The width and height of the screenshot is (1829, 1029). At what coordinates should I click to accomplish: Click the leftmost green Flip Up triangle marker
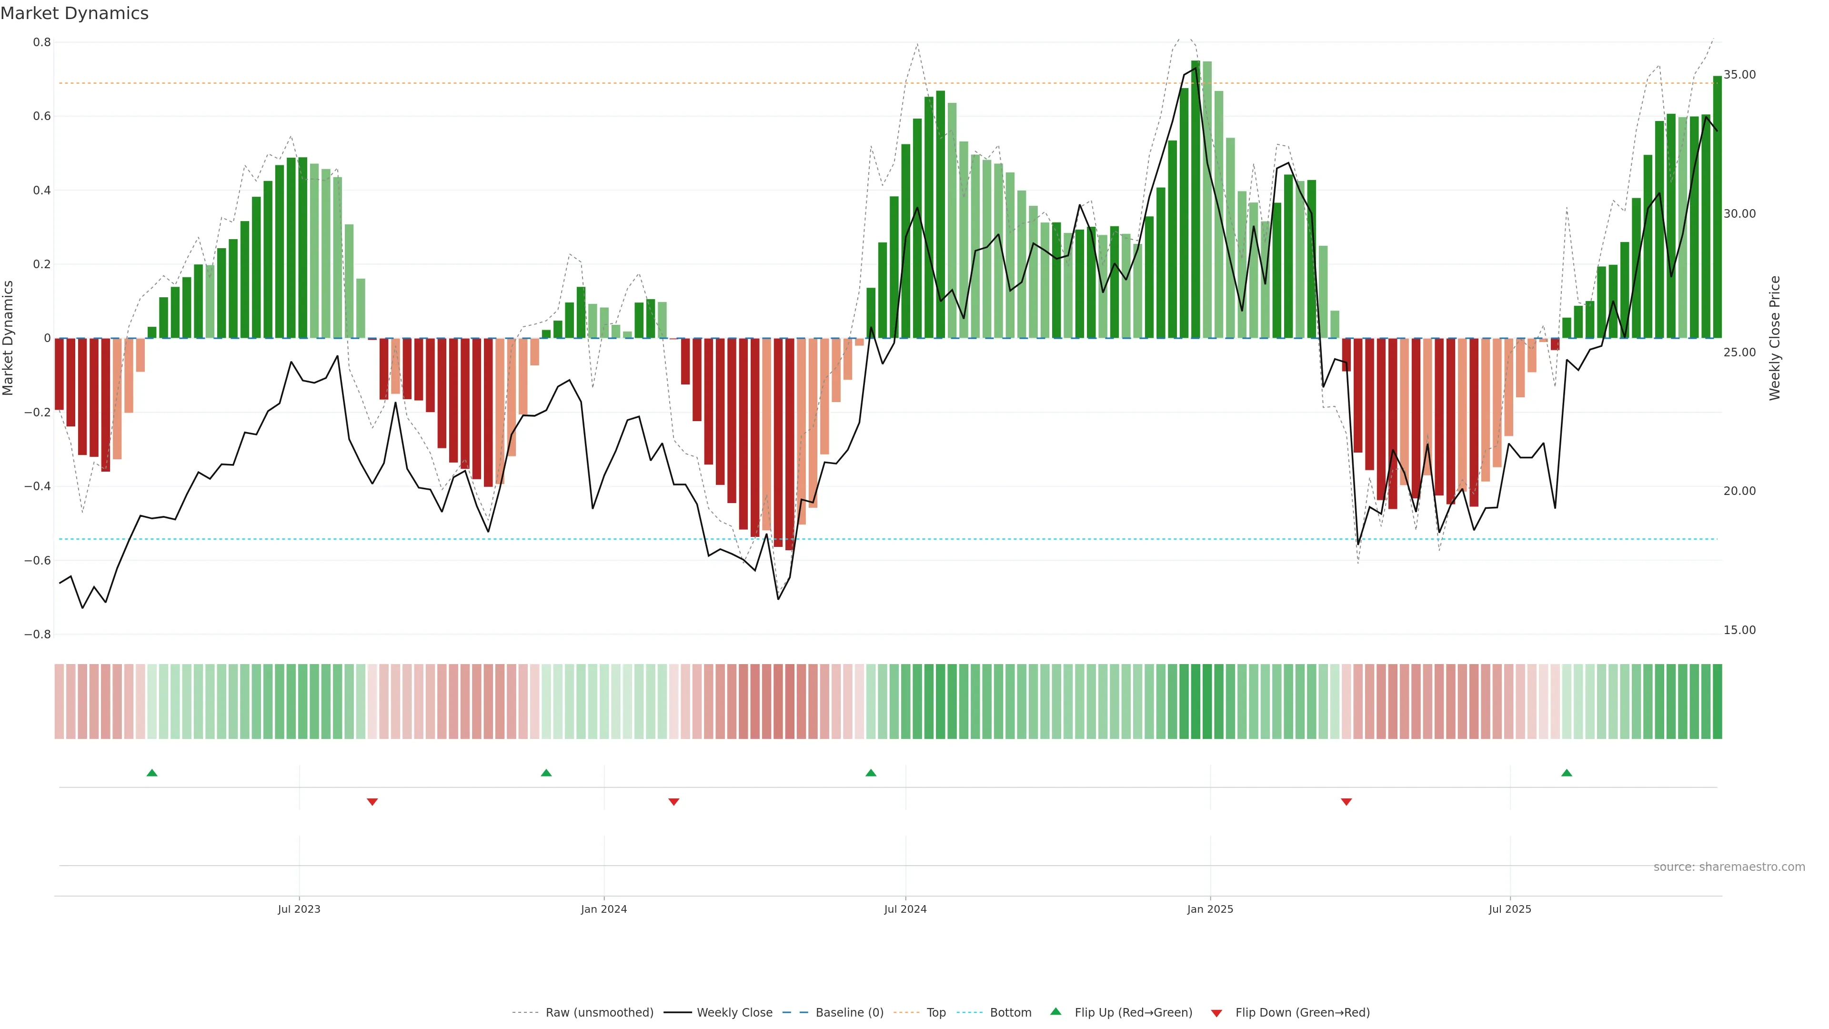click(x=152, y=773)
